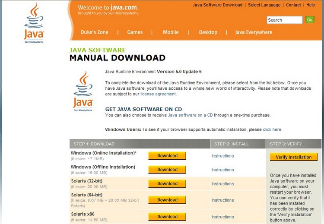Viewport: 324px width, 224px height.
Task: Click the 'Solaris (64-bit)' row label
Action: (x=87, y=195)
